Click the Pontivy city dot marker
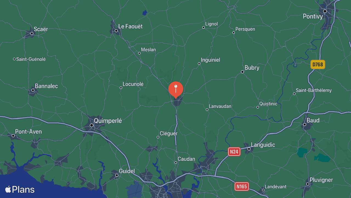The image size is (351, 198). [x=325, y=11]
